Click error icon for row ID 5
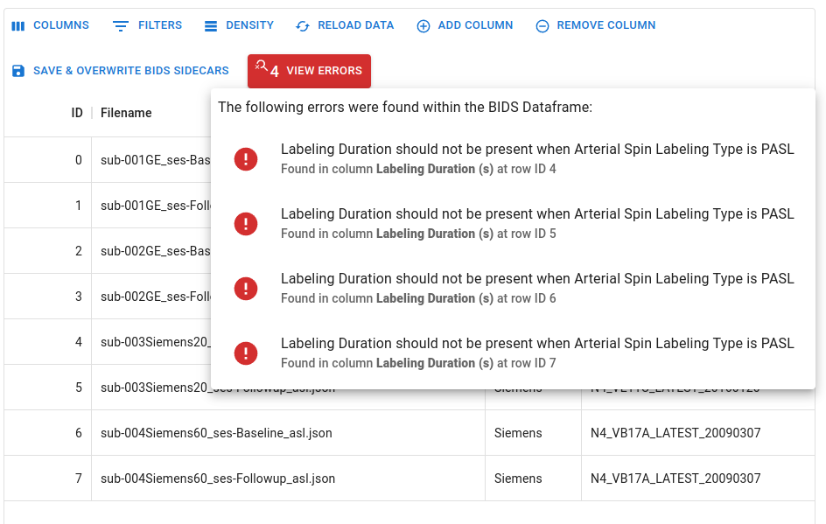826x524 pixels. pos(246,224)
